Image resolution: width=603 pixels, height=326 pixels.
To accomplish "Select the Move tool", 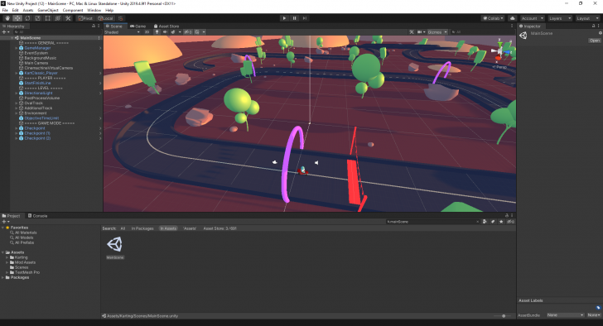I will [x=17, y=18].
